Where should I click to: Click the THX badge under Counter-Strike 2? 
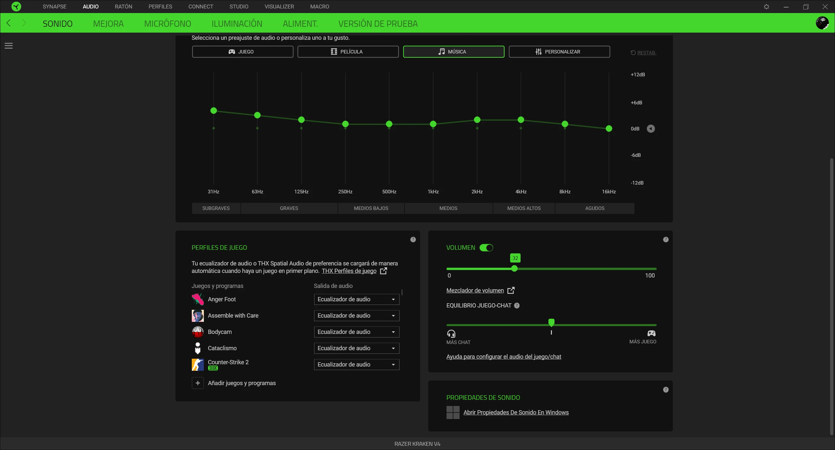pyautogui.click(x=213, y=368)
